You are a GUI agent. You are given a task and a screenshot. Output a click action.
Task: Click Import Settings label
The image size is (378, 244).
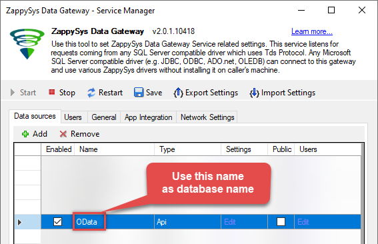coord(288,93)
